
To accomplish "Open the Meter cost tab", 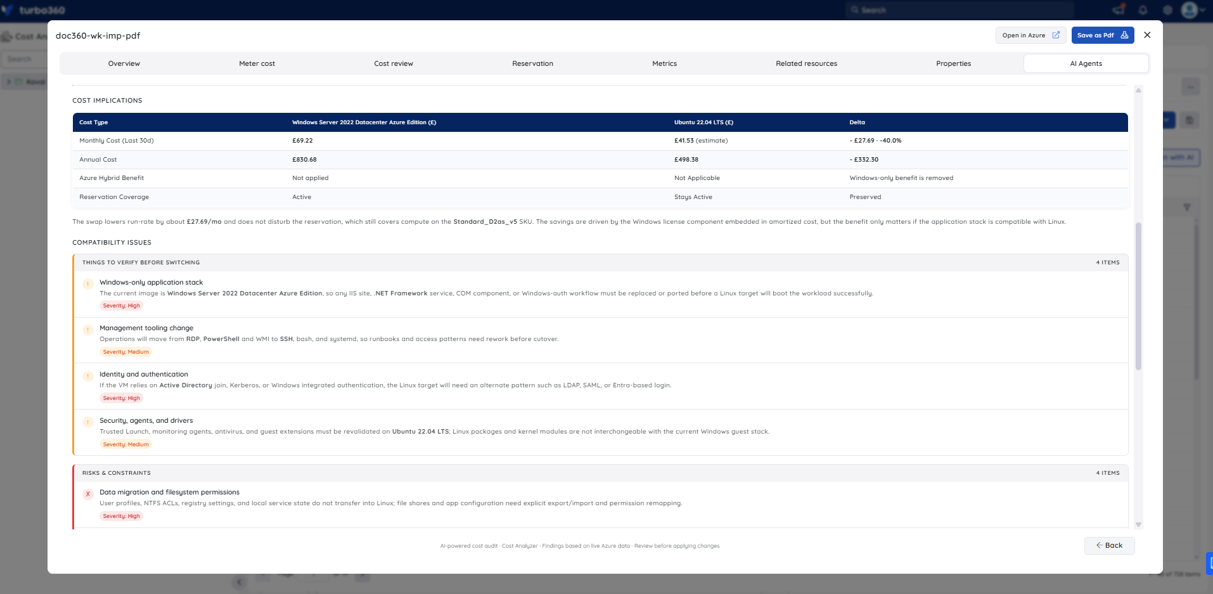I will (257, 63).
